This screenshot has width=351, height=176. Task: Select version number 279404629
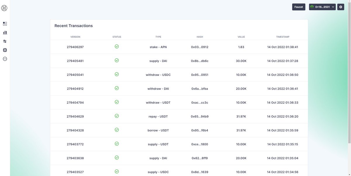[75, 116]
